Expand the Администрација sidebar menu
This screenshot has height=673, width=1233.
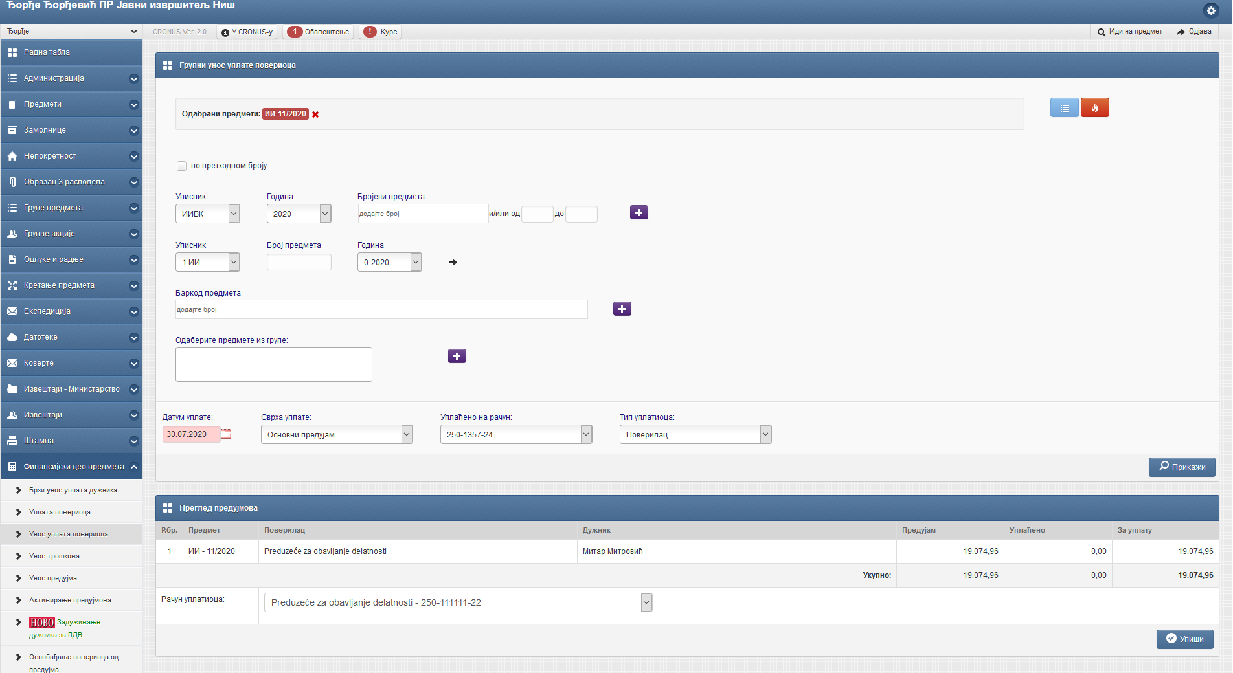click(71, 78)
